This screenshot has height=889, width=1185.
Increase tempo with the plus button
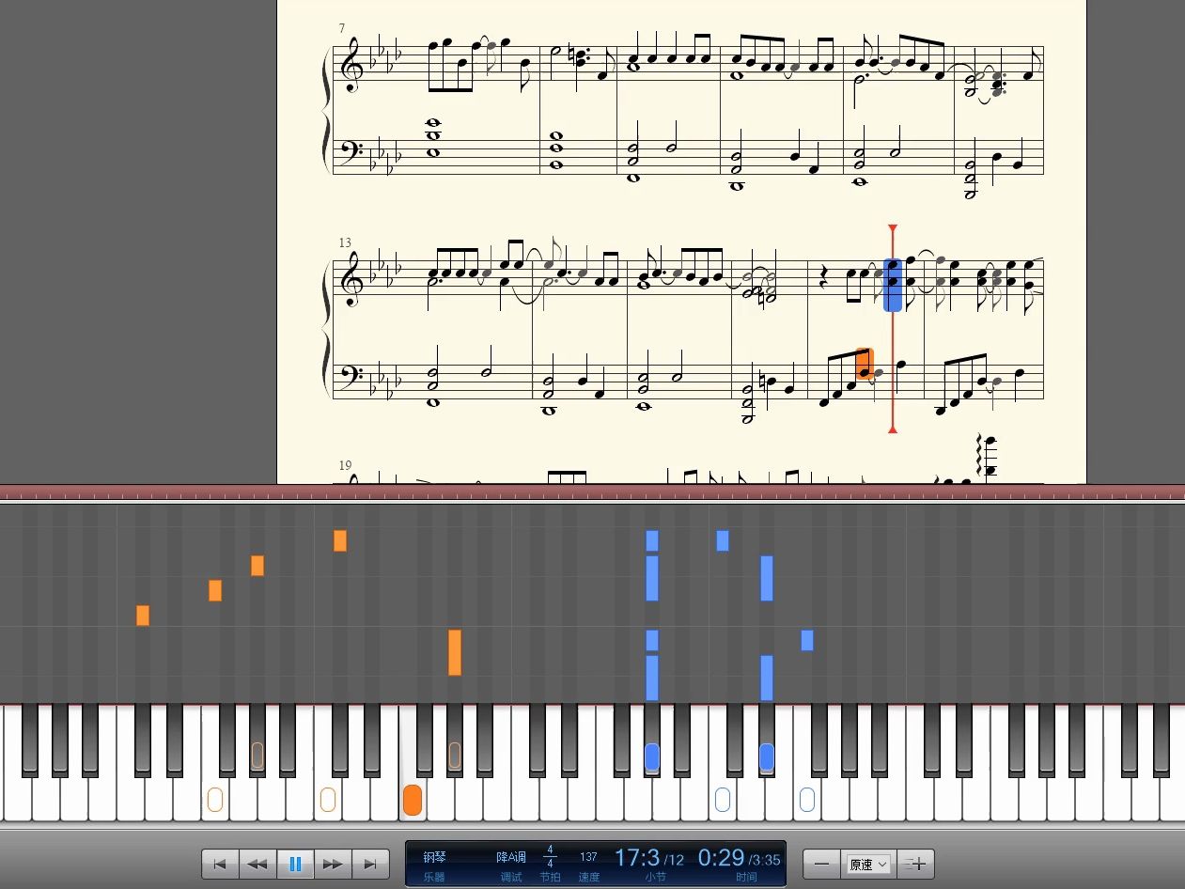[916, 864]
